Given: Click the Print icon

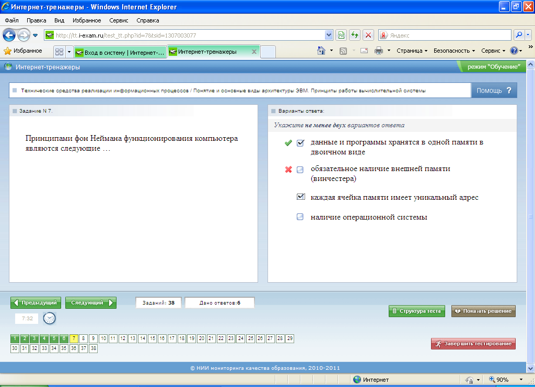Looking at the screenshot, I should (x=379, y=51).
